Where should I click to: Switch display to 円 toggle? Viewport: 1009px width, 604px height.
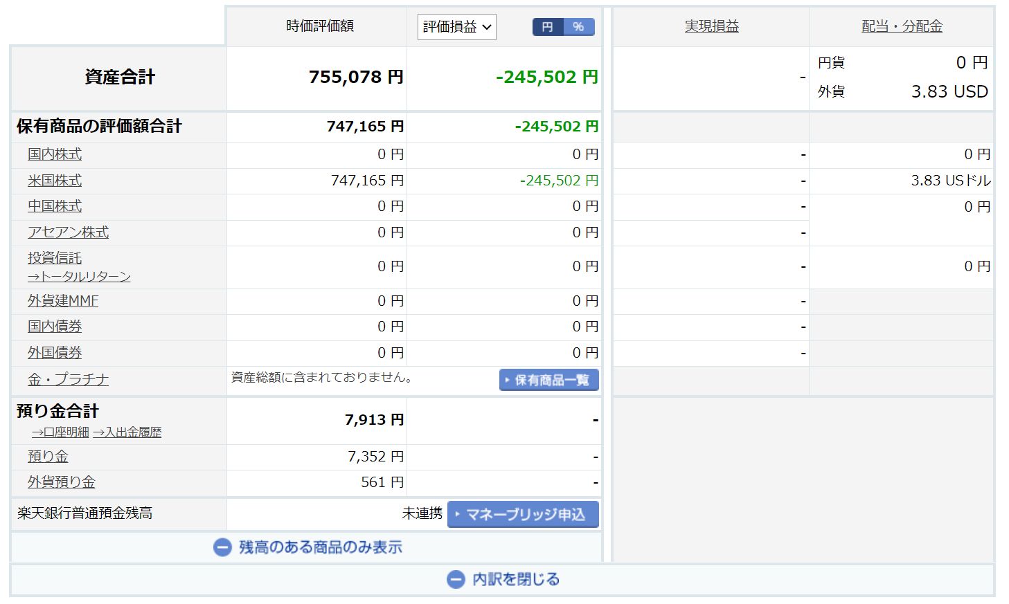coord(548,27)
